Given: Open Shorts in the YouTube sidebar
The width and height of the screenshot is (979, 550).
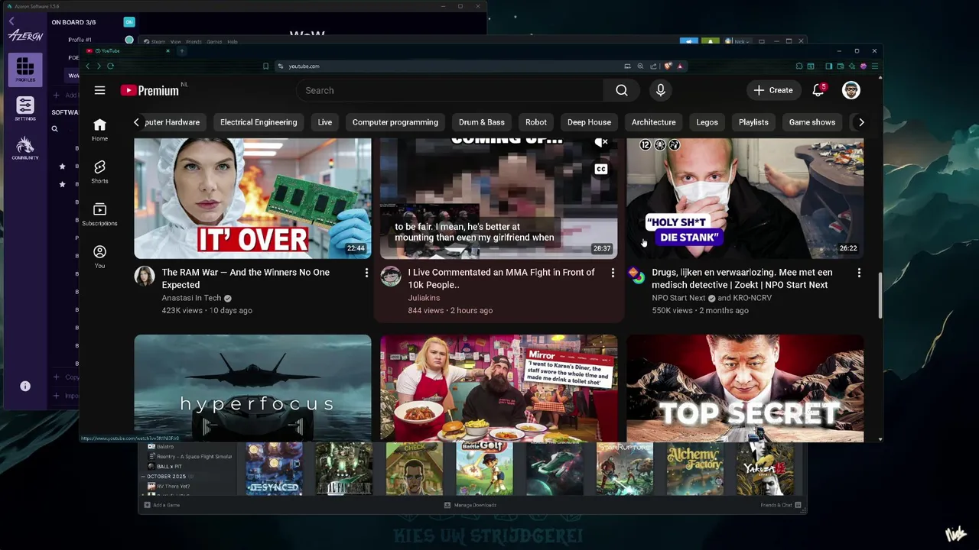Looking at the screenshot, I should pos(99,173).
